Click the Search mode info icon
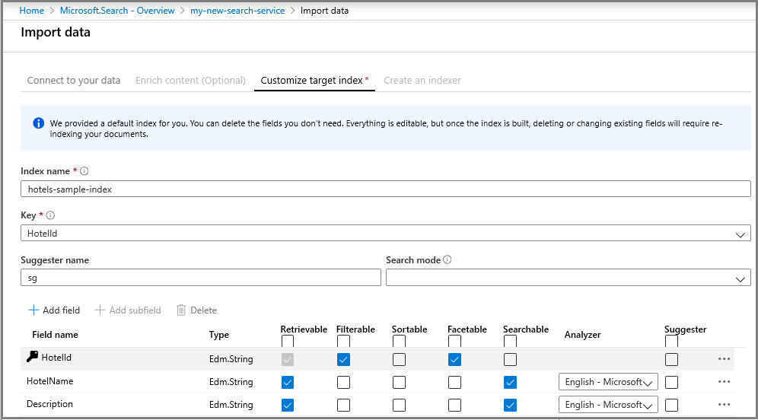 click(x=447, y=260)
